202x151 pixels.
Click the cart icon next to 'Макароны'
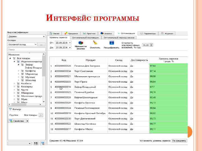pyautogui.click(x=18, y=93)
